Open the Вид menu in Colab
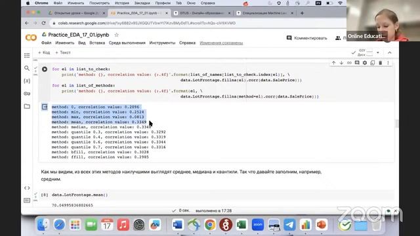Image resolution: width=420 pixels, height=236 pixels. [x=81, y=43]
